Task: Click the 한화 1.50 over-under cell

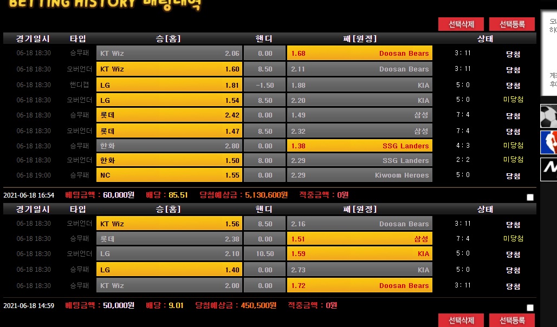Action: [x=170, y=160]
